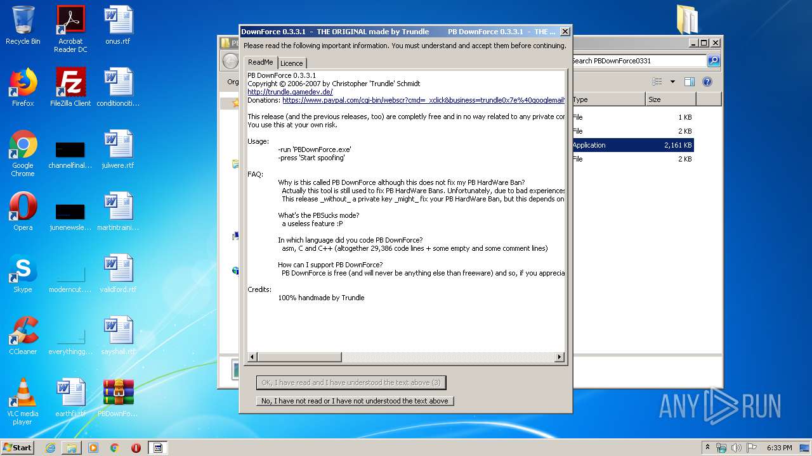Open sayshall.rtf desktop icon

119,336
